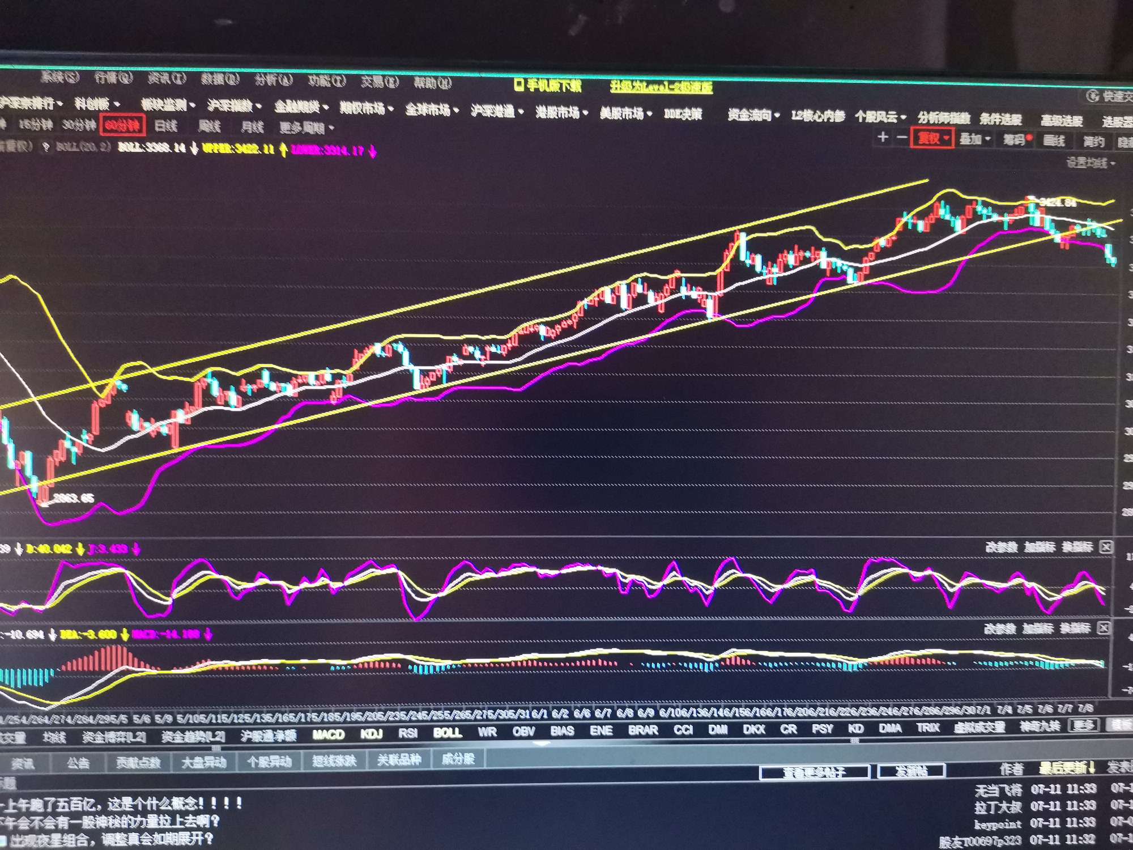Click 换指标 in KDJ panel

coord(1077,547)
